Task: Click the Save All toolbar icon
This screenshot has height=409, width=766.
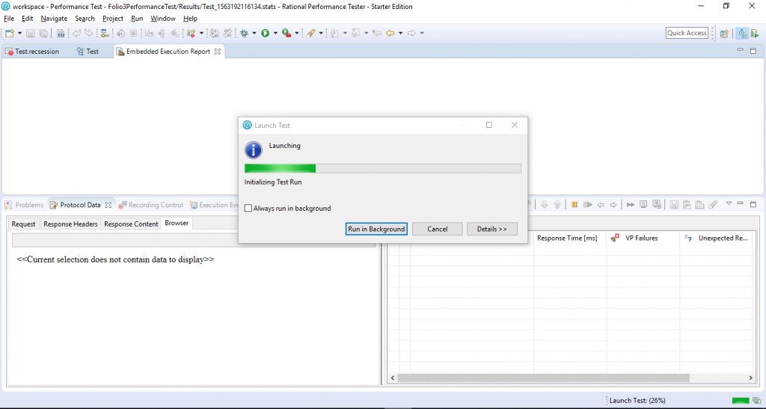Action: (x=43, y=33)
